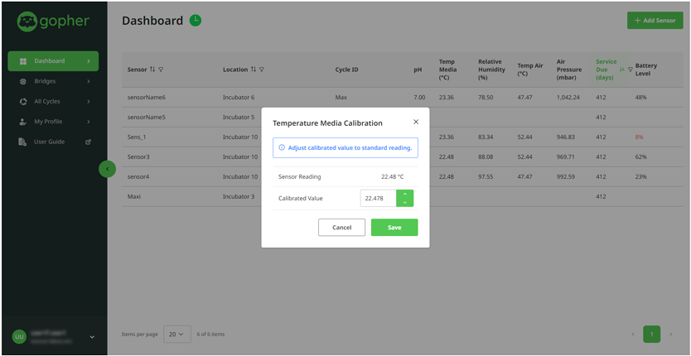Increase calibrated value with up stepper arrow

click(404, 195)
